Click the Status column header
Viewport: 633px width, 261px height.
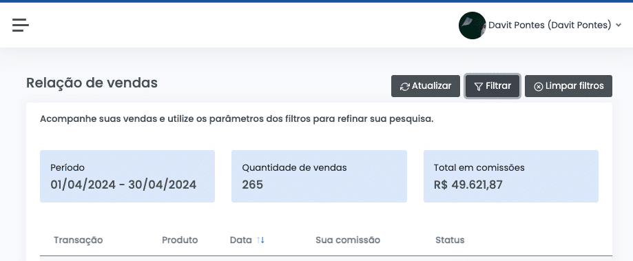point(450,240)
